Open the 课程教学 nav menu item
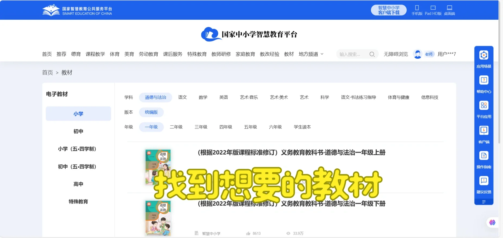 tap(95, 54)
